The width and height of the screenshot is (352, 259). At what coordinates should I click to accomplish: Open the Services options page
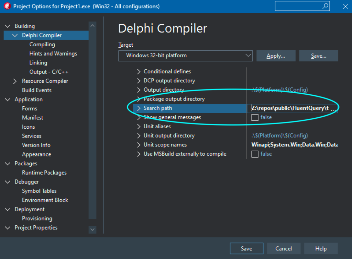[x=32, y=136]
